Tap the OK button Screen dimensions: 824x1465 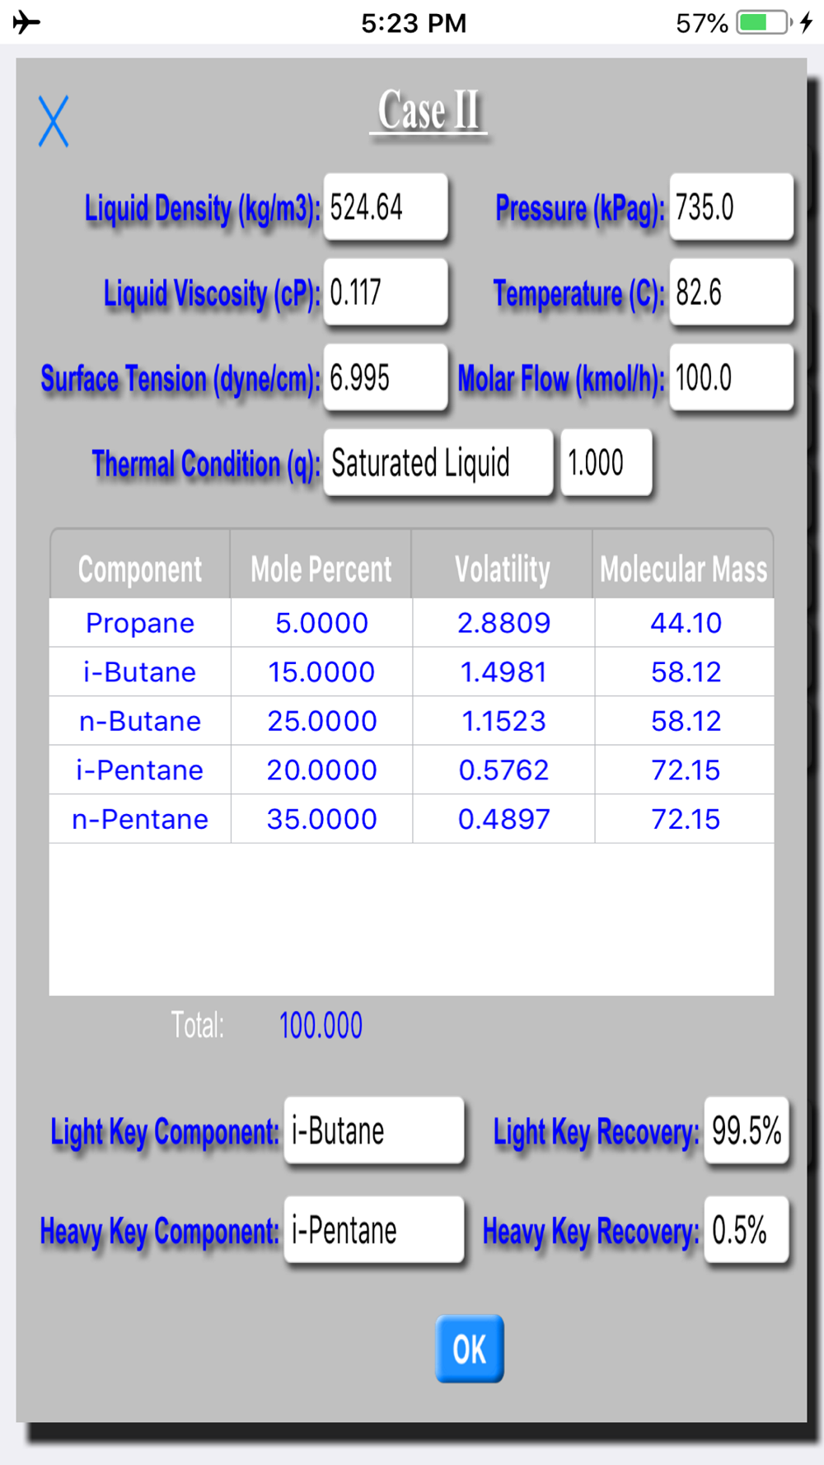point(470,1349)
